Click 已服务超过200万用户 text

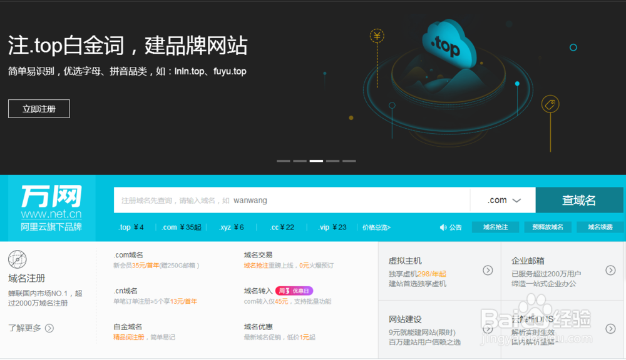546,274
